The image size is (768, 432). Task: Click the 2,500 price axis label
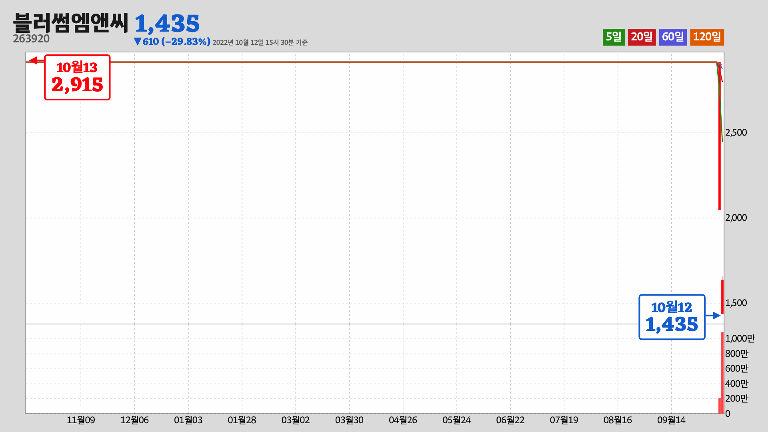point(736,133)
